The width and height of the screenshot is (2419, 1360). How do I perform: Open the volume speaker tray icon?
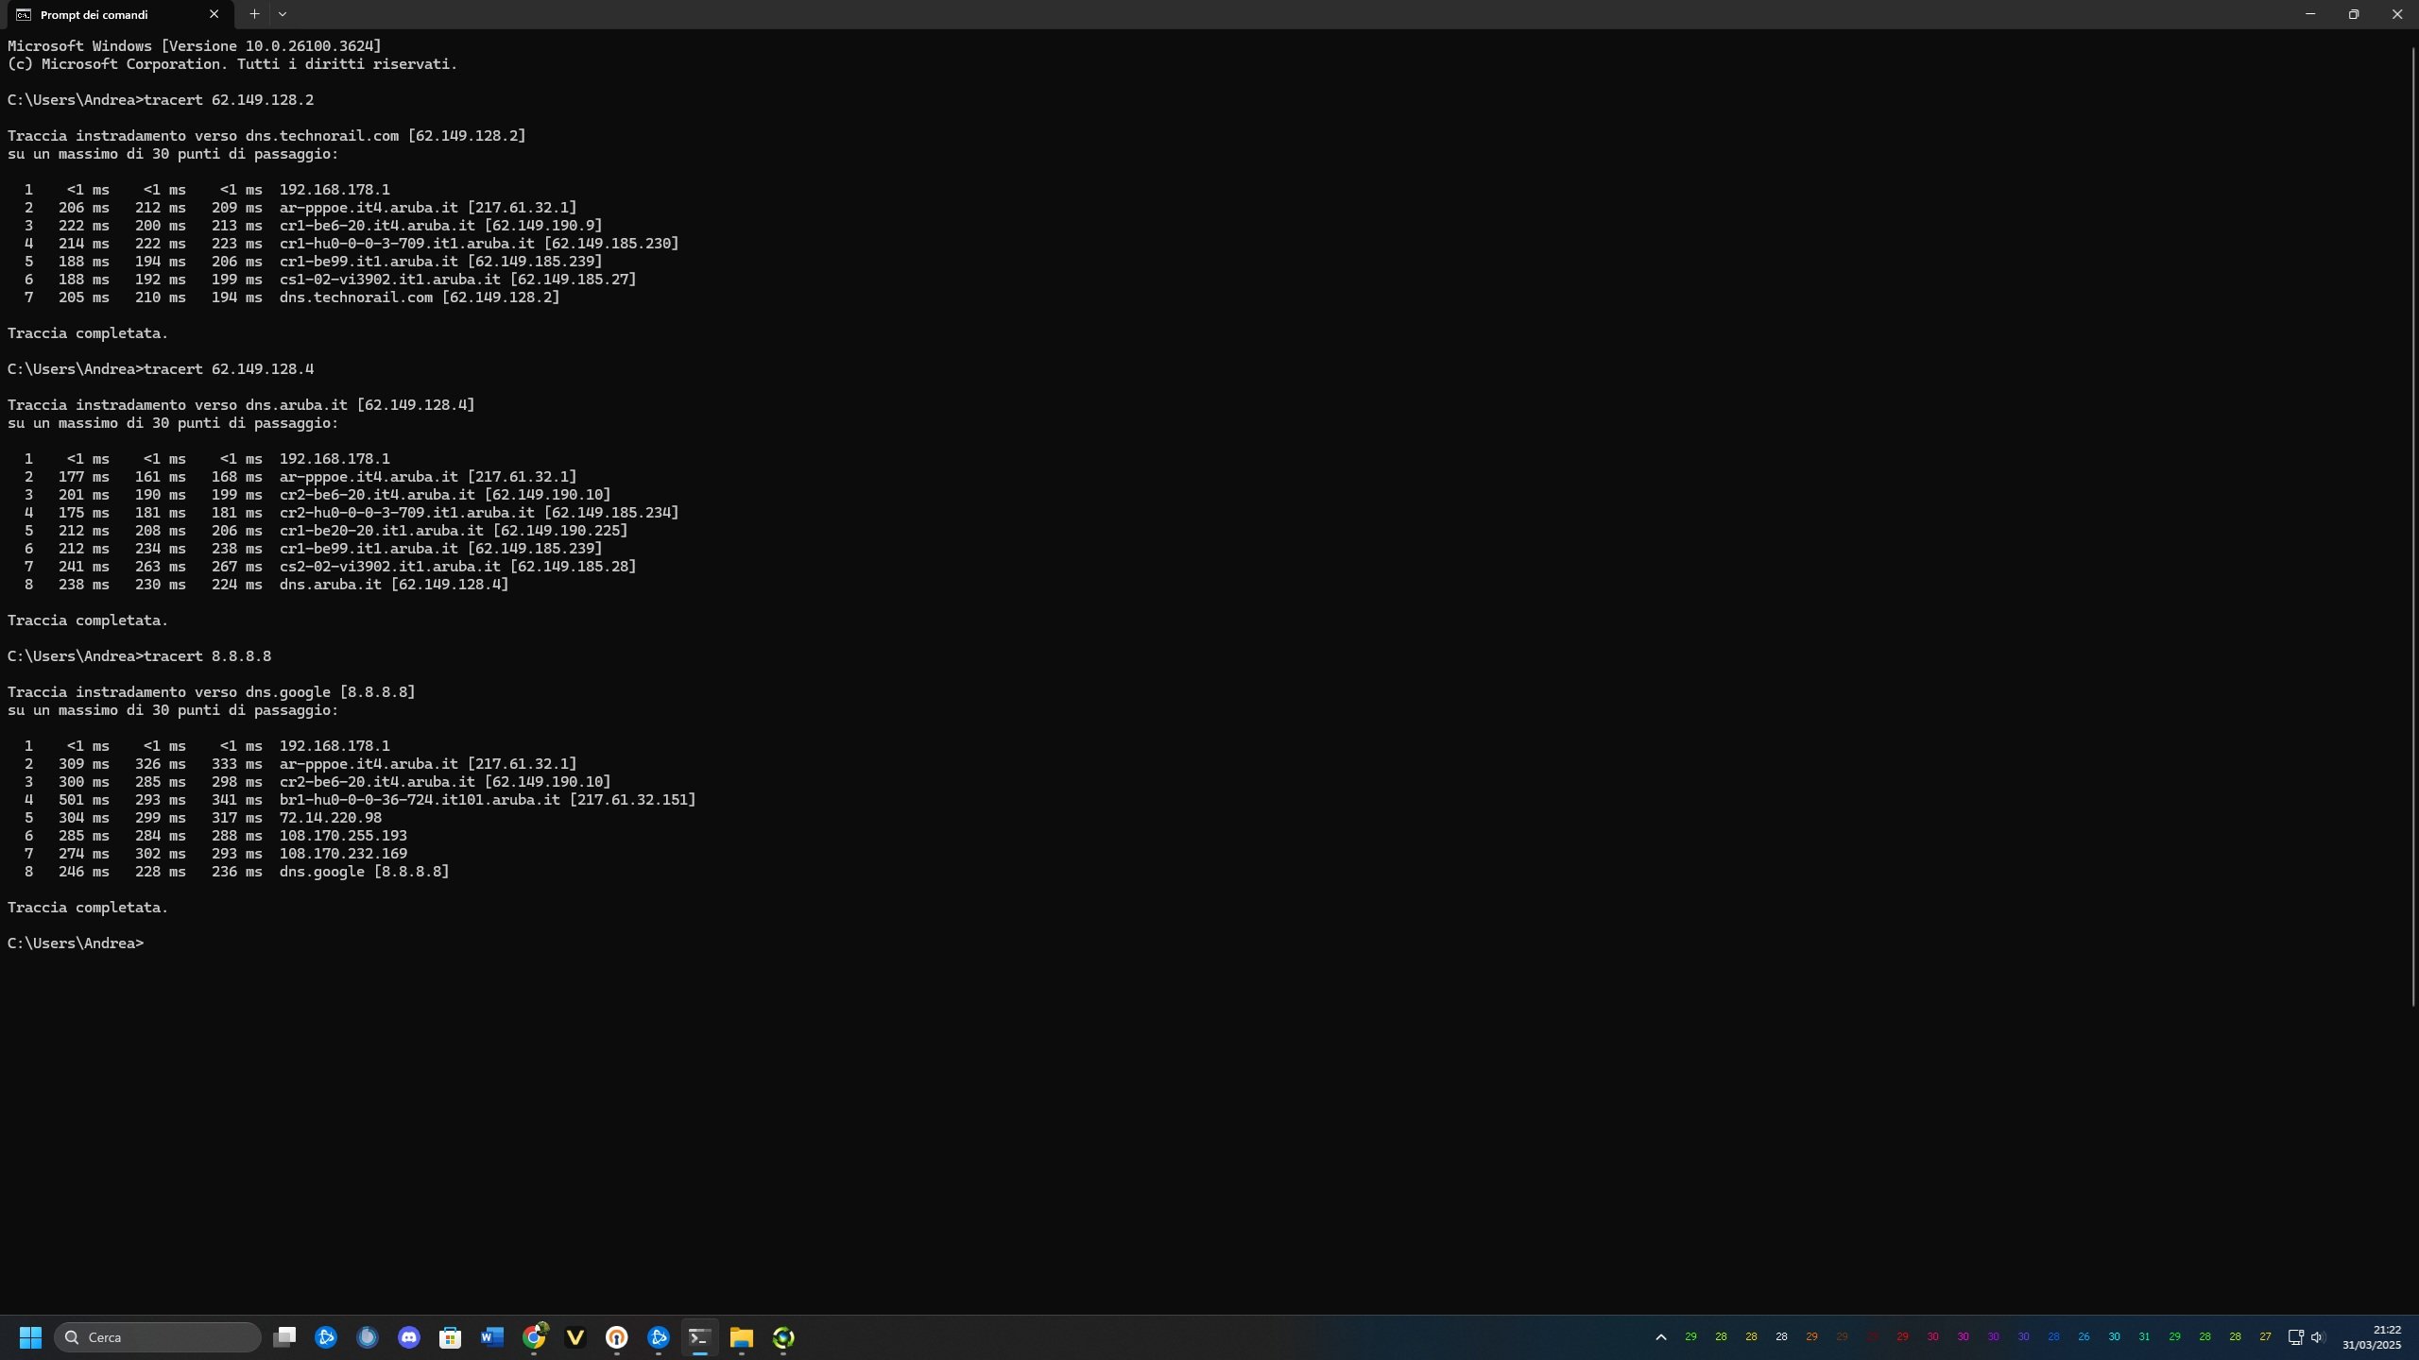(2318, 1337)
